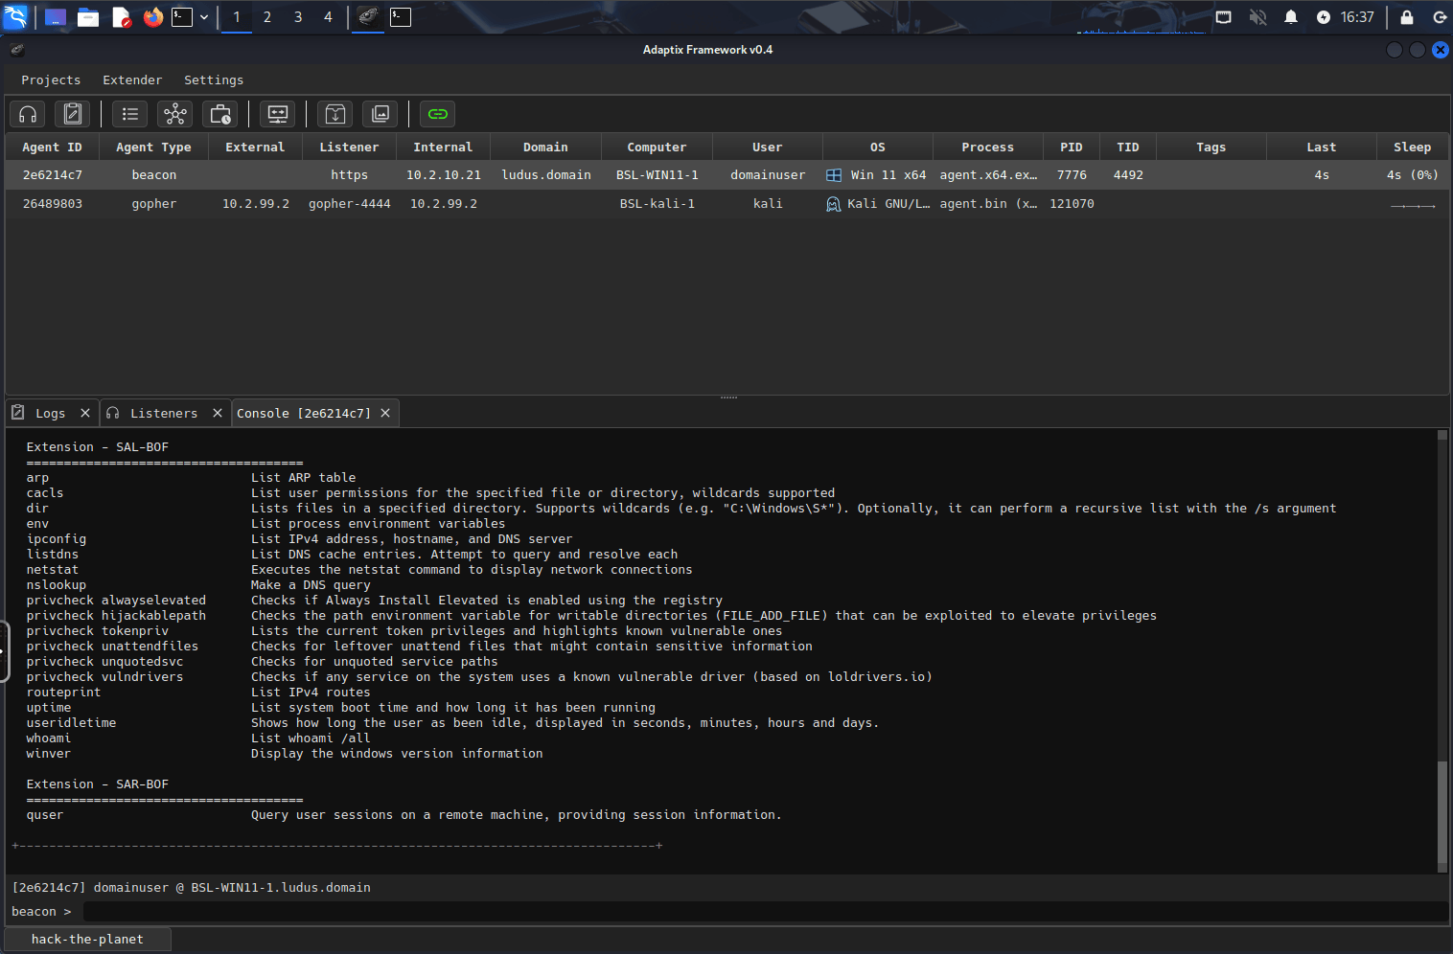Open terminal launcher dropdown arrow in taskbar
The image size is (1453, 954).
pos(204,17)
